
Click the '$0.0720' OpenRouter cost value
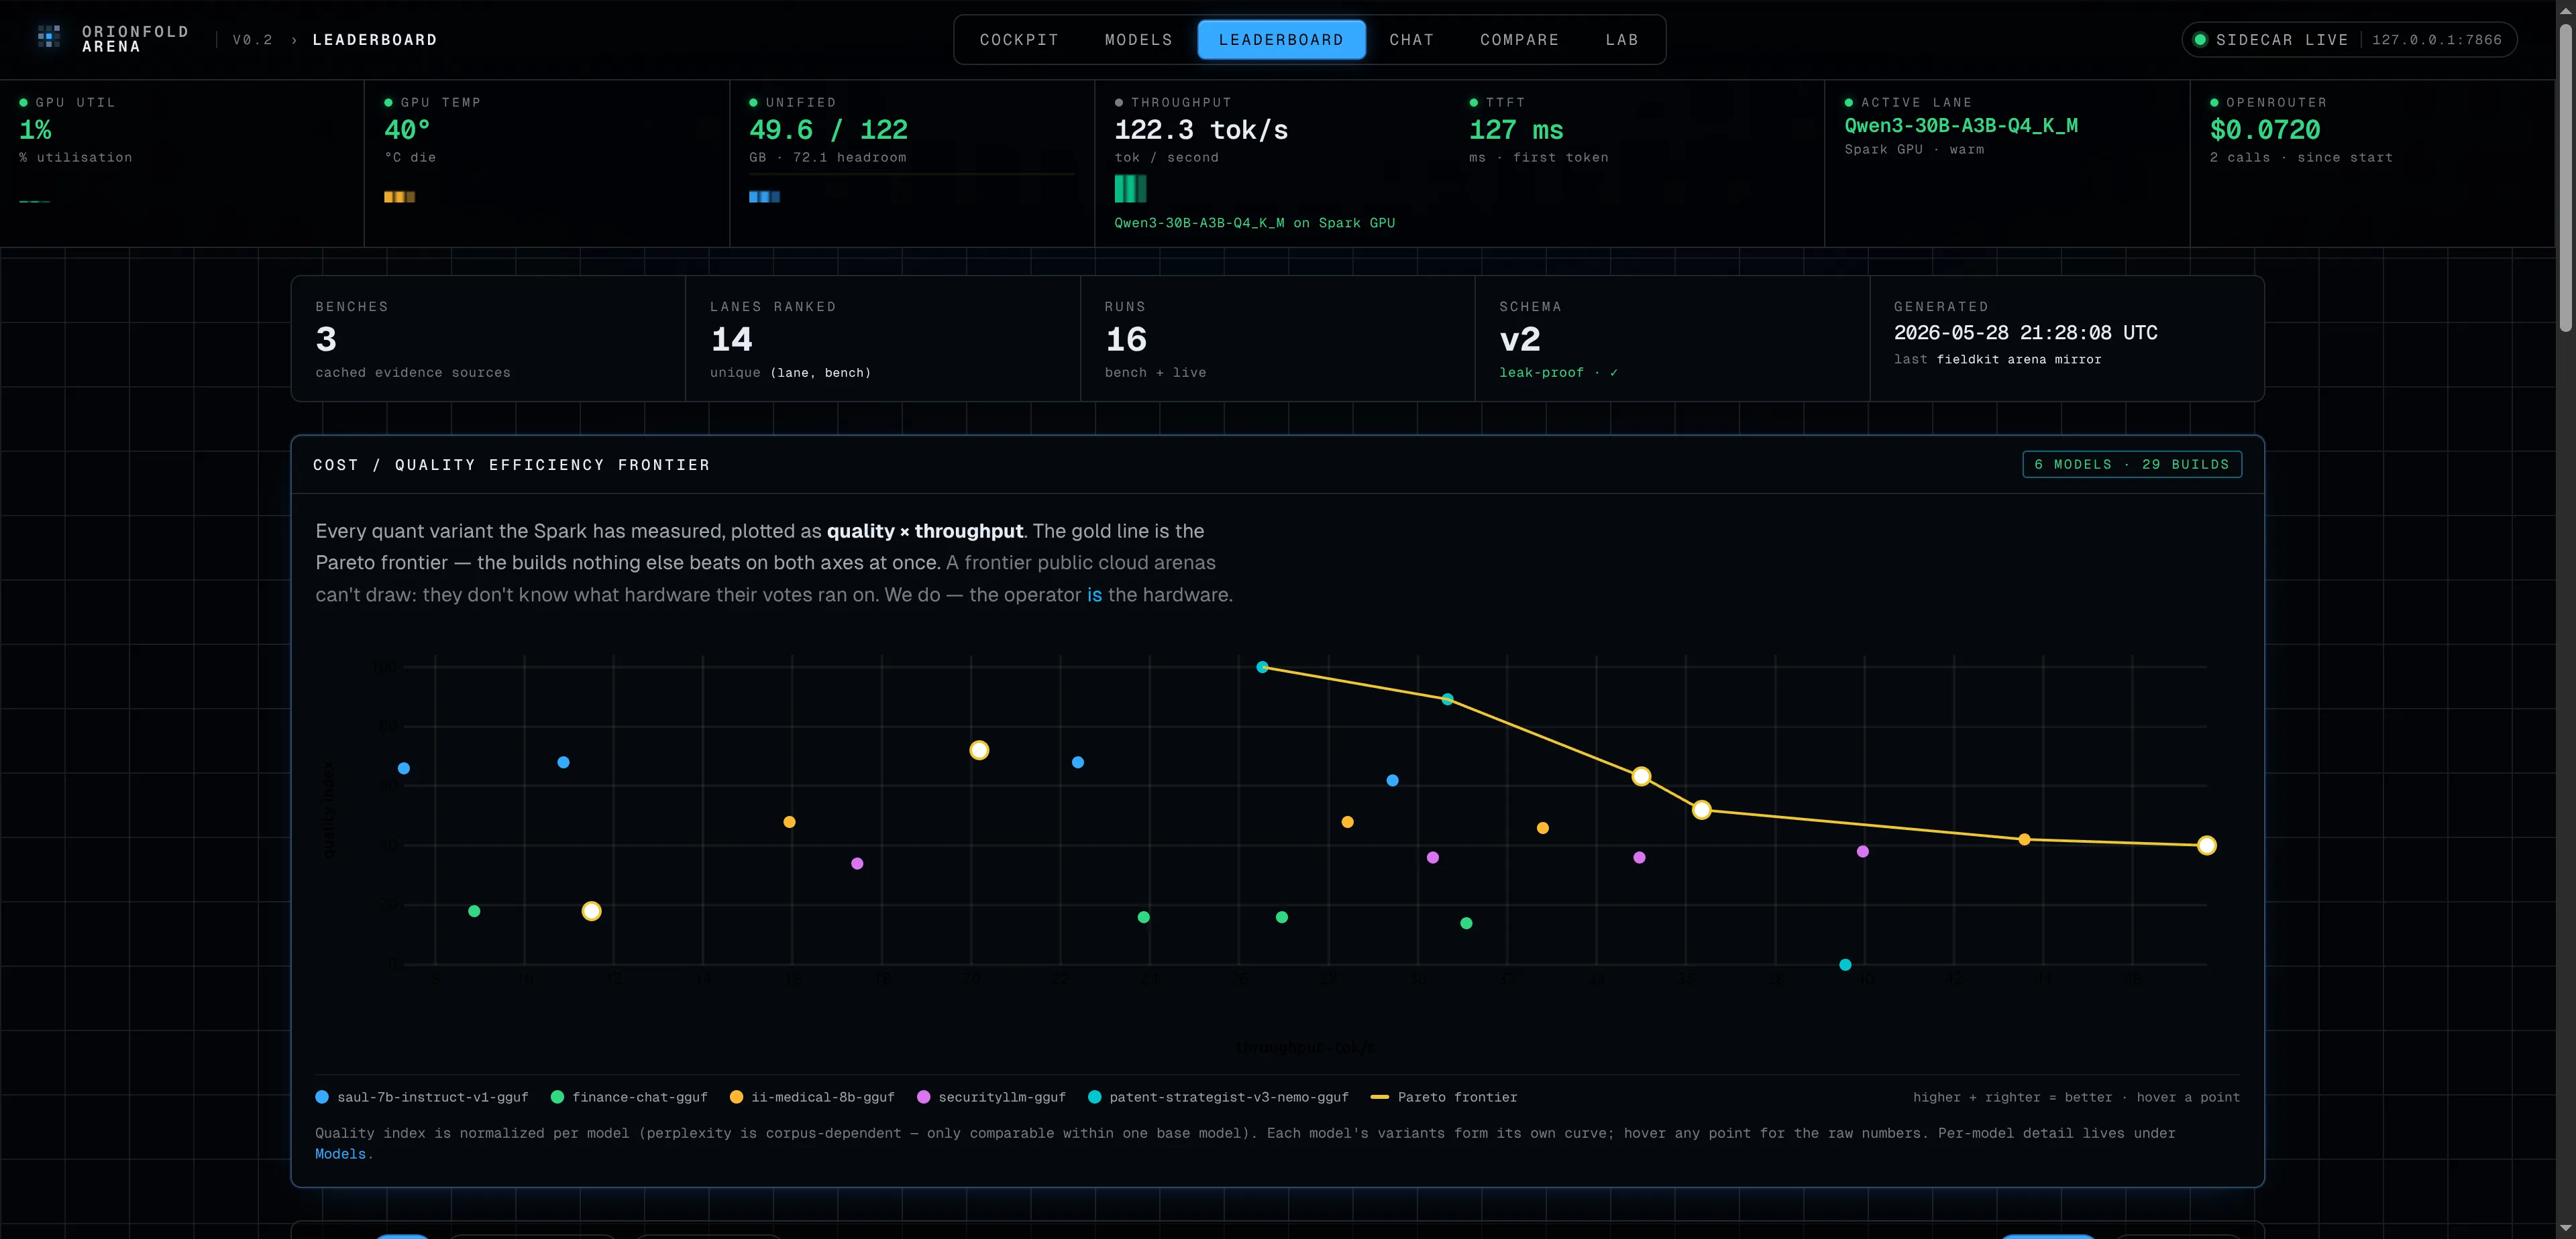[x=2264, y=130]
